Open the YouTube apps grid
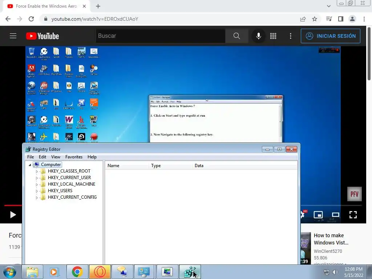This screenshot has height=279, width=372. pyautogui.click(x=273, y=36)
